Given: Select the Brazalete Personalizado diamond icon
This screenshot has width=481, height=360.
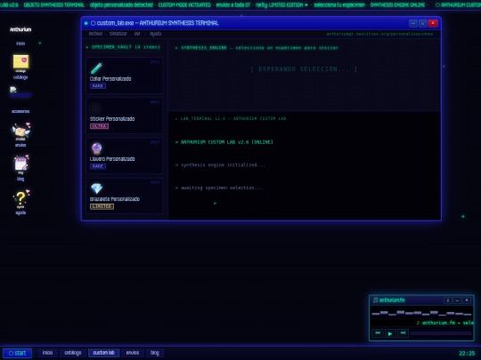Looking at the screenshot, I should (96, 188).
